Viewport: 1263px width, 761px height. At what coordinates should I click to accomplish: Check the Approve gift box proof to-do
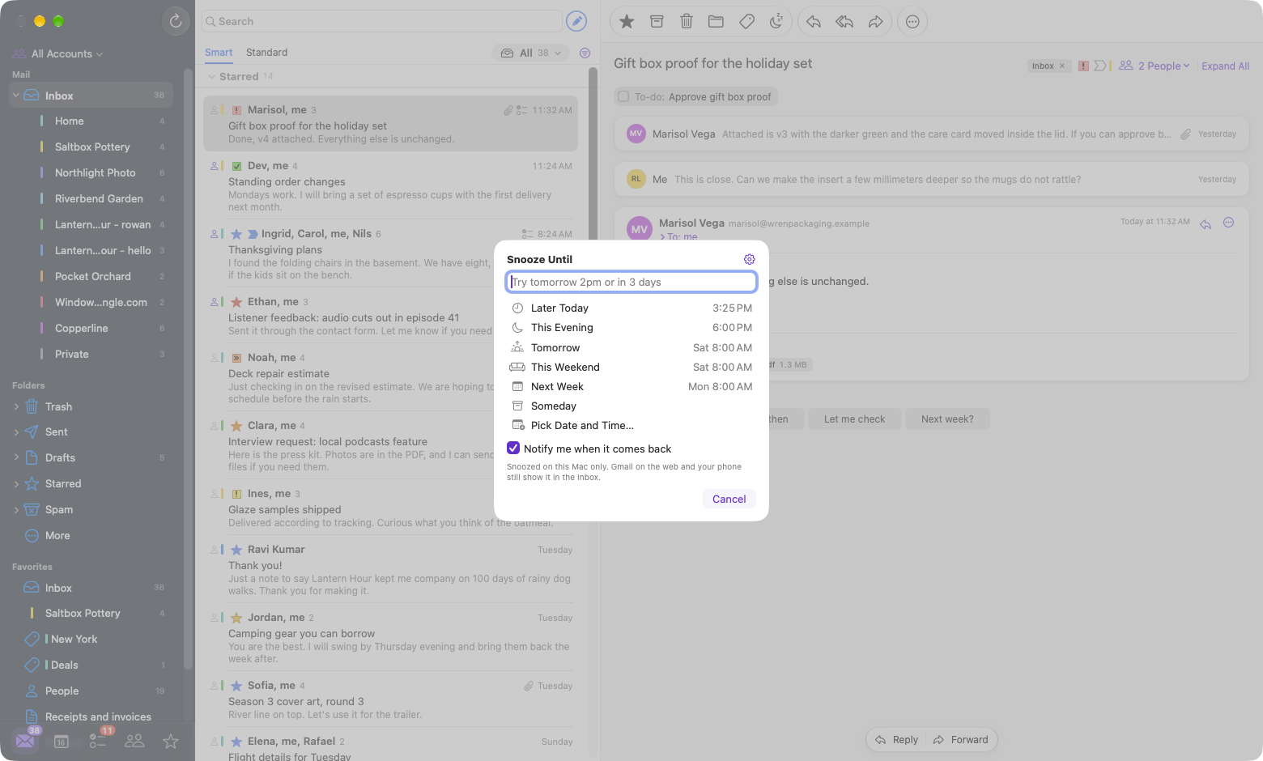point(623,96)
